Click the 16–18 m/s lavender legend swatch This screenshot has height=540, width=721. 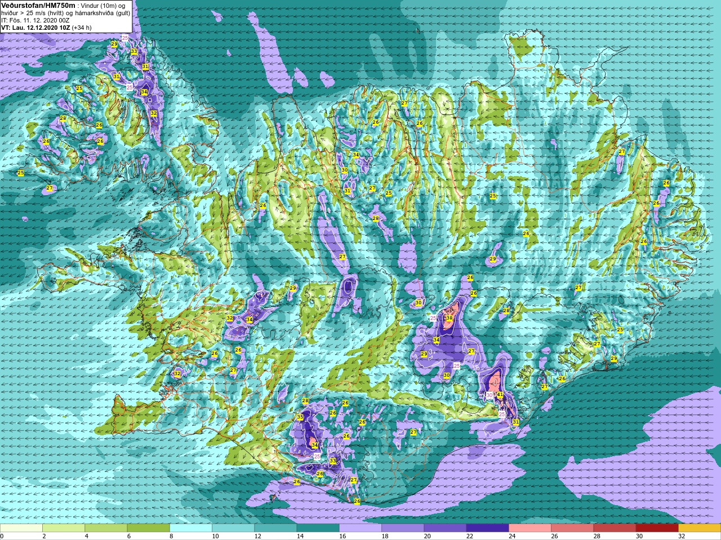pos(360,528)
